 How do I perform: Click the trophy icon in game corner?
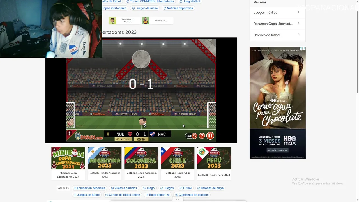tap(69, 133)
